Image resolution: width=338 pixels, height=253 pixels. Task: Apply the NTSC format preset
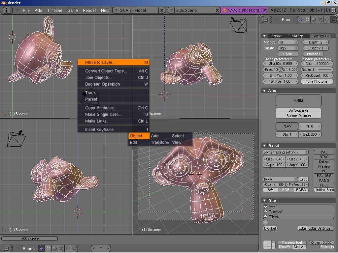324,157
